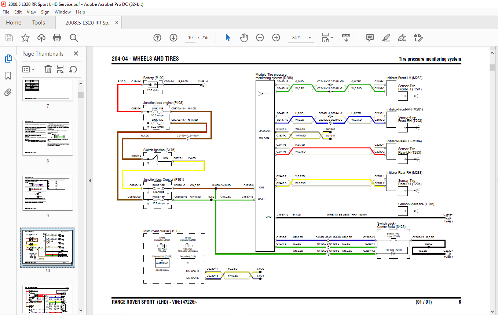Click the thumbnails panel scrollbar

pos(81,95)
